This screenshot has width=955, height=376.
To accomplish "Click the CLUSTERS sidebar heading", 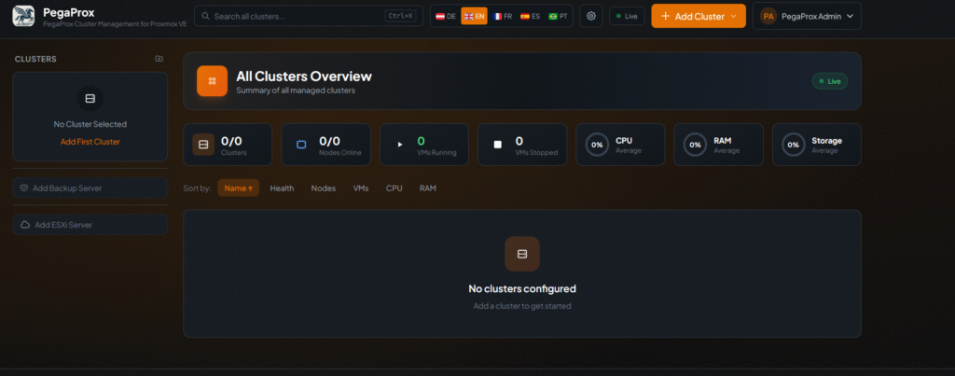I will pos(35,59).
